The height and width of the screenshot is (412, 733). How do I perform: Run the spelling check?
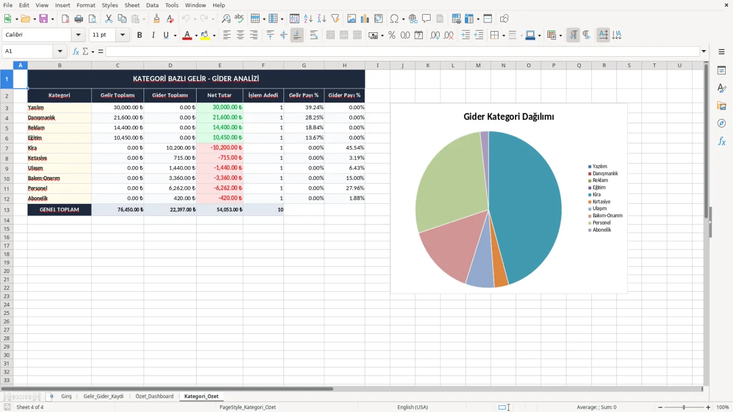(x=239, y=19)
